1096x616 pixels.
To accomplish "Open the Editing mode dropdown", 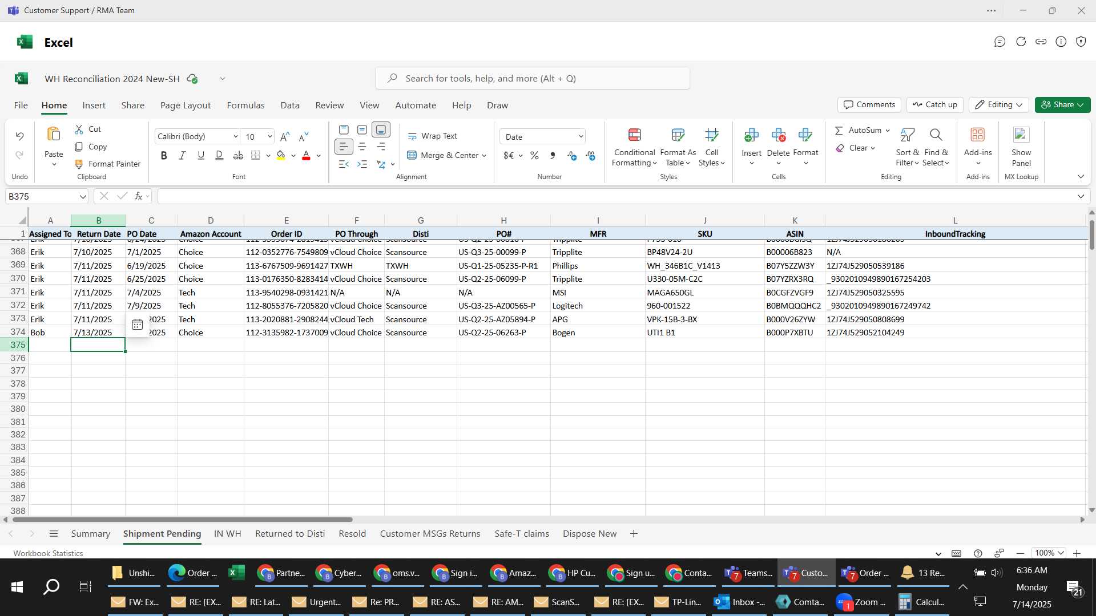I will pyautogui.click(x=998, y=105).
